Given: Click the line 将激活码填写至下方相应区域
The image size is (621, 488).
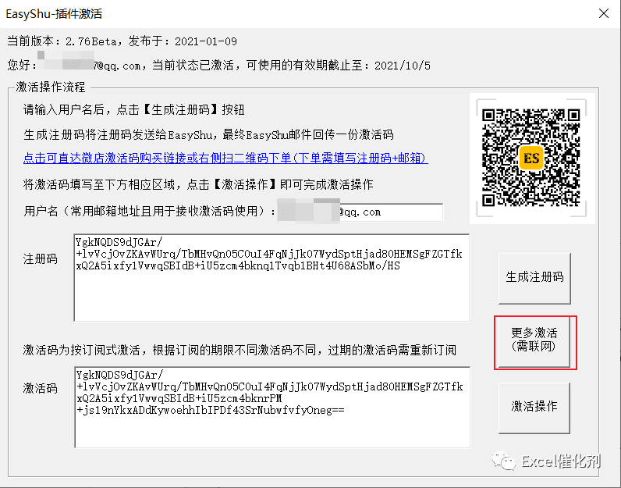Looking at the screenshot, I should (197, 184).
